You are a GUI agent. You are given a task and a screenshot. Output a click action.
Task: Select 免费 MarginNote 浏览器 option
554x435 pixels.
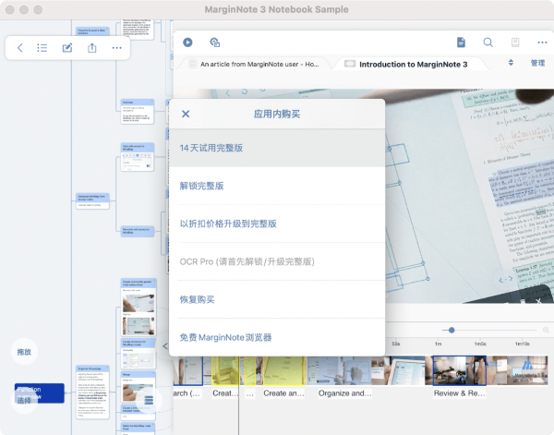(x=277, y=337)
